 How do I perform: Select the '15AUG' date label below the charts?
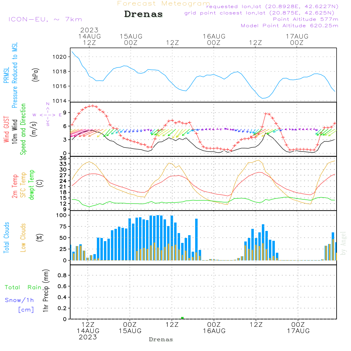click(x=130, y=331)
